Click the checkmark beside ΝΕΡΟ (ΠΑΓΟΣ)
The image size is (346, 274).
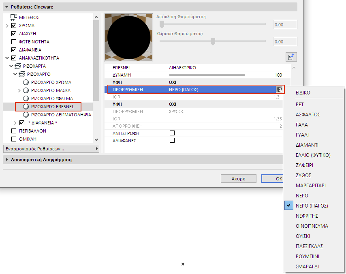click(288, 205)
